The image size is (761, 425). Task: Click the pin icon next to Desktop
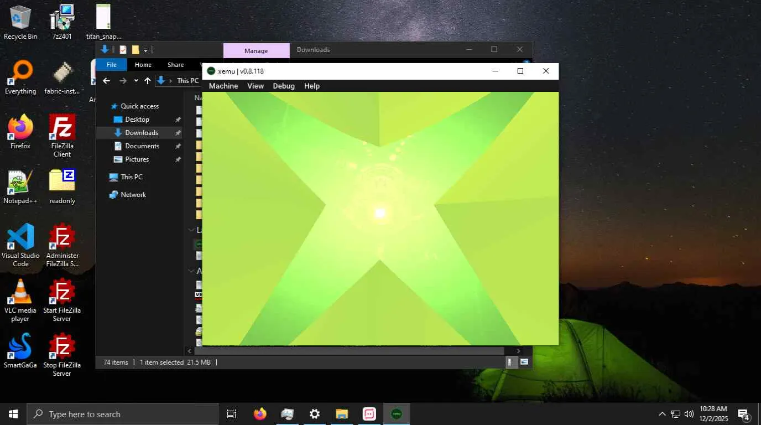point(178,120)
